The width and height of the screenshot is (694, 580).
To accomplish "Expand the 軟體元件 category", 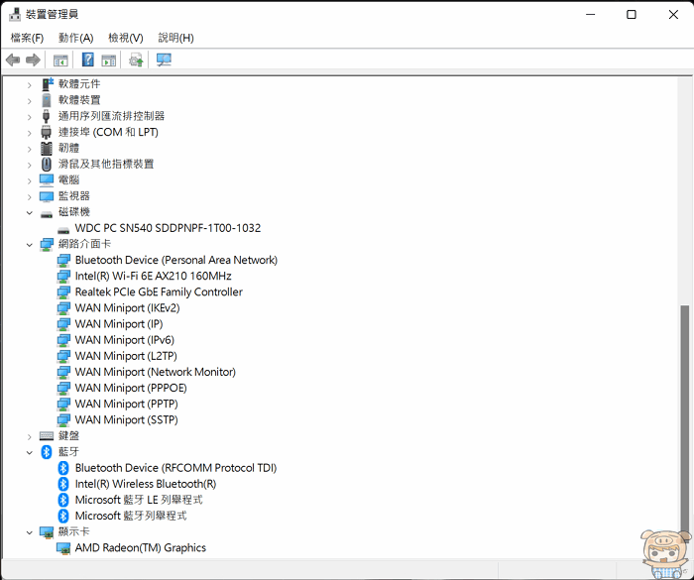I will (x=29, y=84).
